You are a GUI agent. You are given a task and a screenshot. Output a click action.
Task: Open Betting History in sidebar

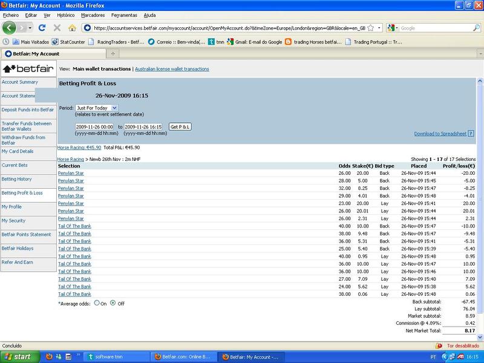pos(17,179)
